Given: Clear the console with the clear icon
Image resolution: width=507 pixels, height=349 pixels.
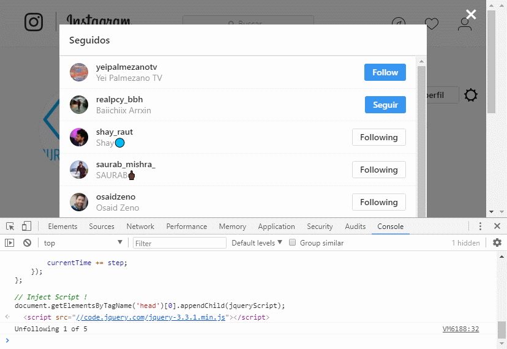Looking at the screenshot, I should [x=27, y=243].
